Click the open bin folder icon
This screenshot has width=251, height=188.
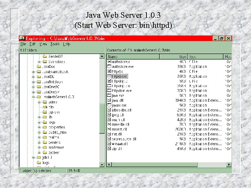point(45,107)
